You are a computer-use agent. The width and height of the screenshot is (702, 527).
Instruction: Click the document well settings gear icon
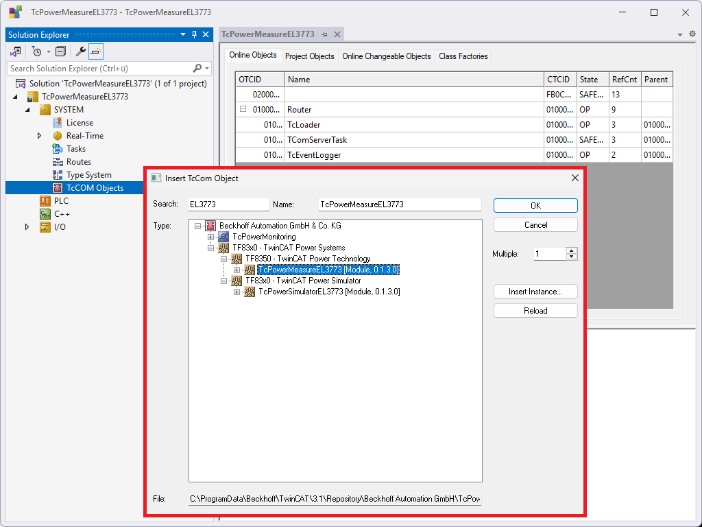(692, 34)
